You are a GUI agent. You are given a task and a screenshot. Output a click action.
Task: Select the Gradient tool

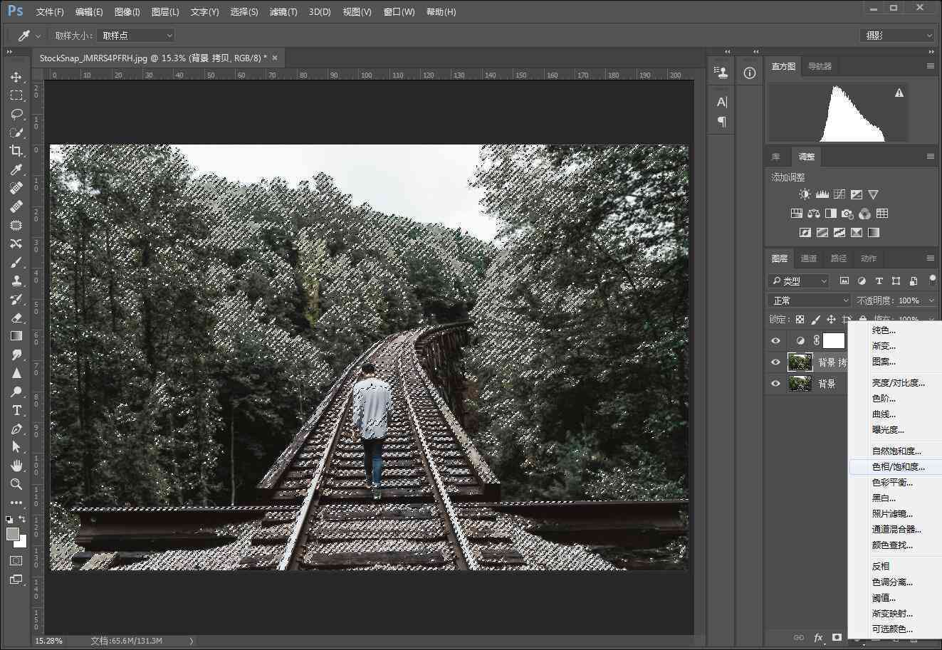(16, 336)
